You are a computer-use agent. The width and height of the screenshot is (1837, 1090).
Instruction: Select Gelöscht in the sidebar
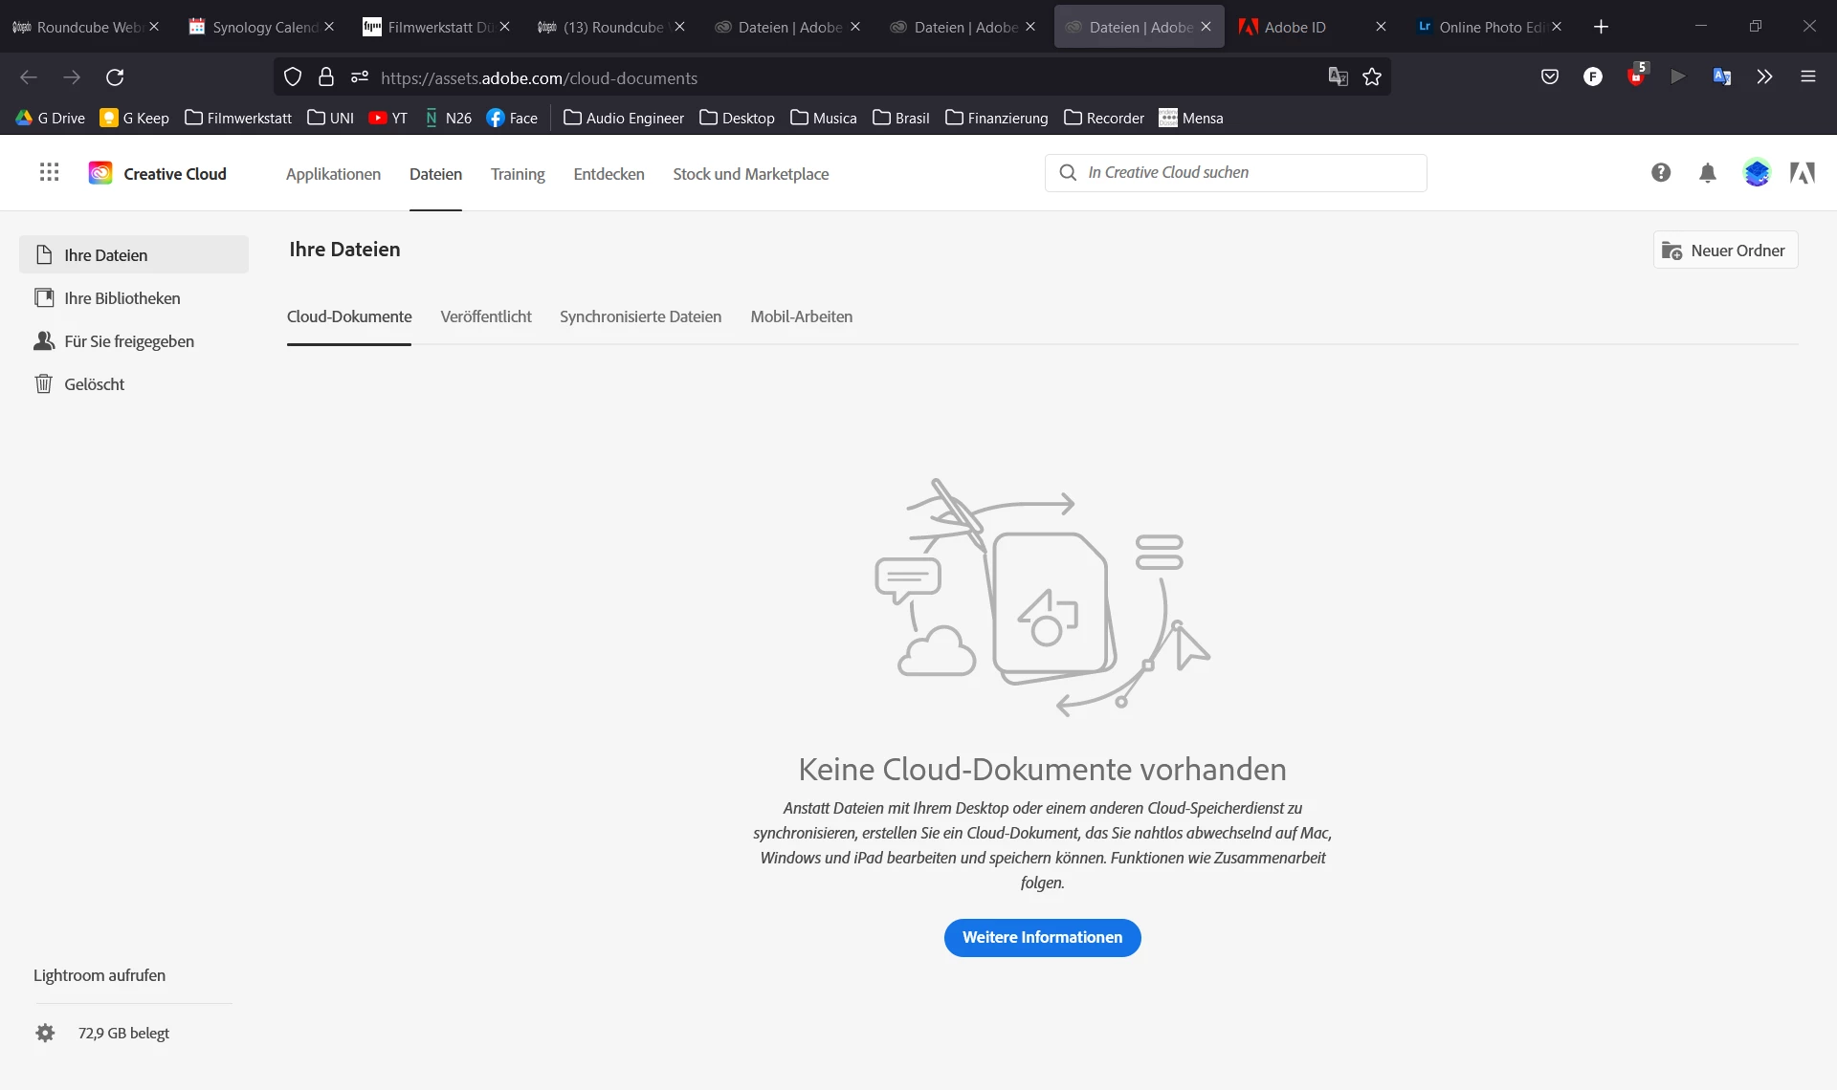point(94,384)
